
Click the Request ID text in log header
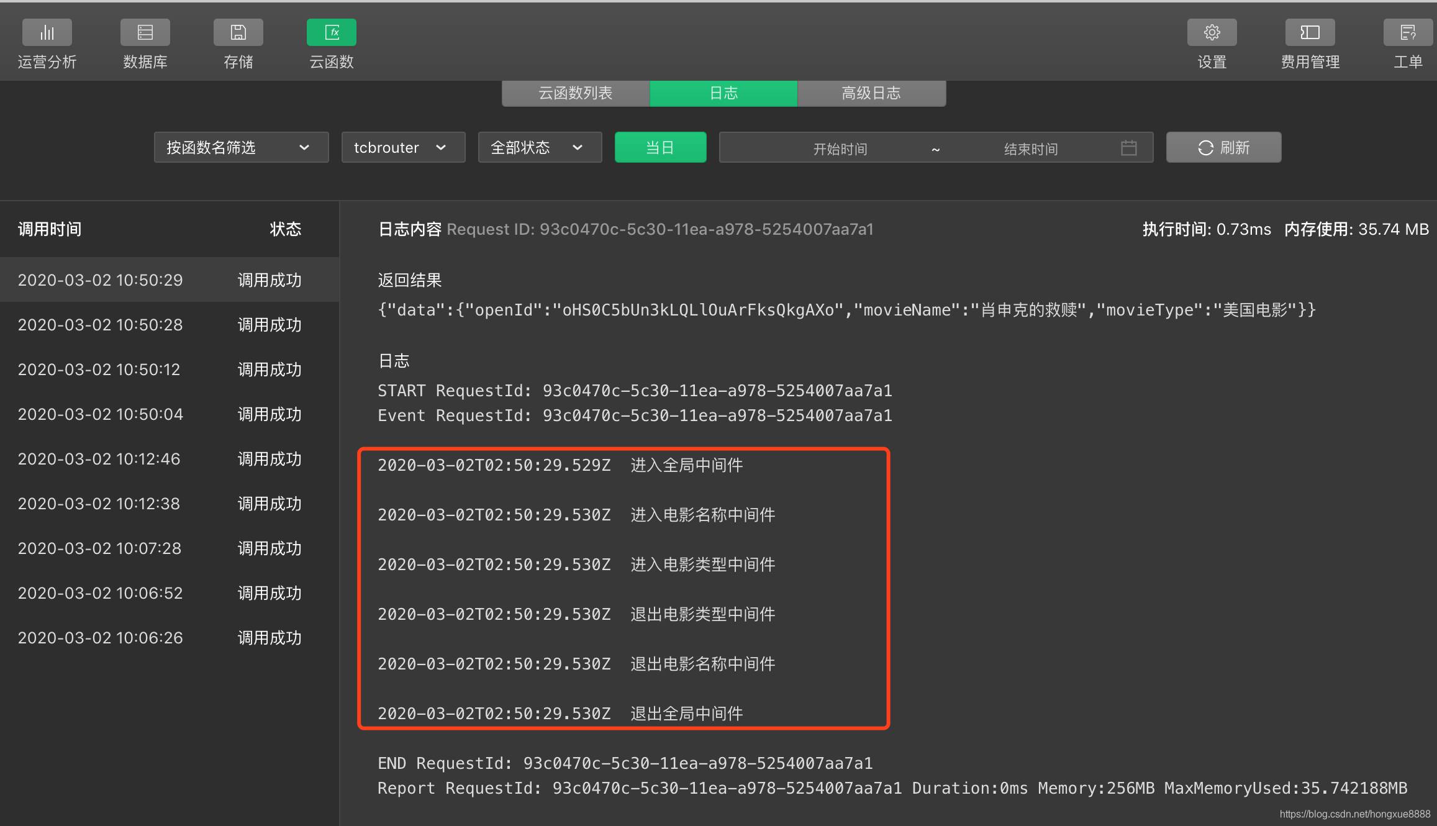(660, 229)
